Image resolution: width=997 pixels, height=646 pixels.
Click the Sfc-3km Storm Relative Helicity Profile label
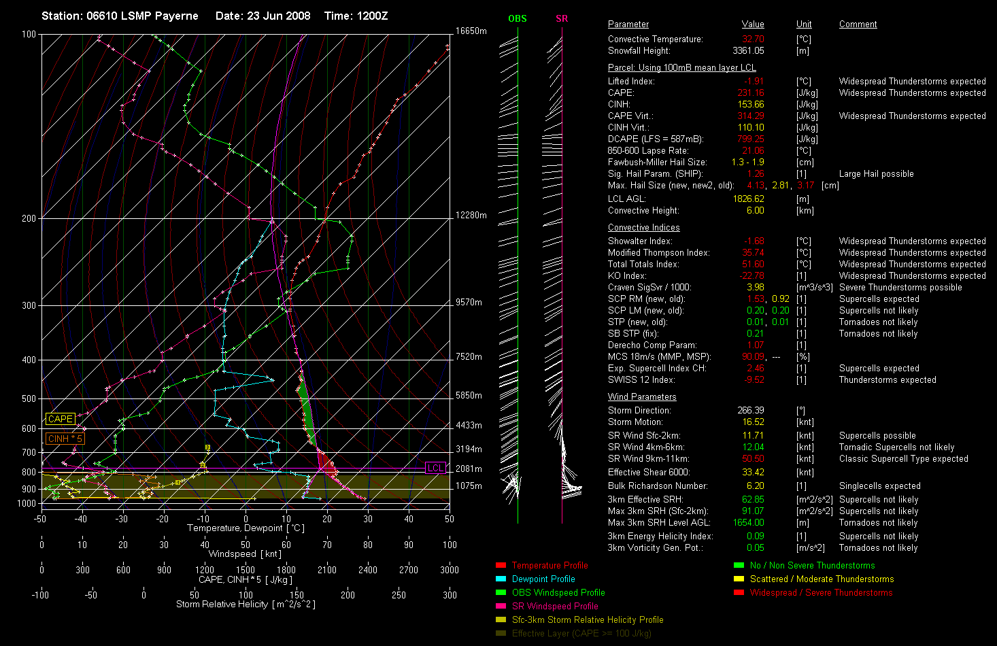coord(588,620)
